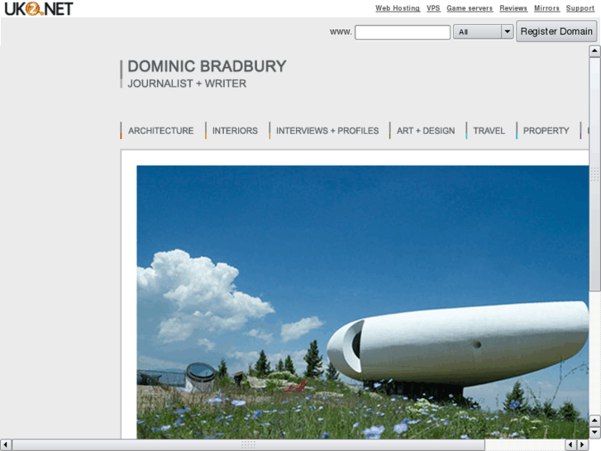Select the Interiors menu item
The height and width of the screenshot is (451, 601).
click(x=235, y=131)
